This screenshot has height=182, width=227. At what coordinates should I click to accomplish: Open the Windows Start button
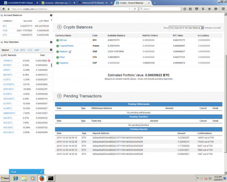click(5, 178)
